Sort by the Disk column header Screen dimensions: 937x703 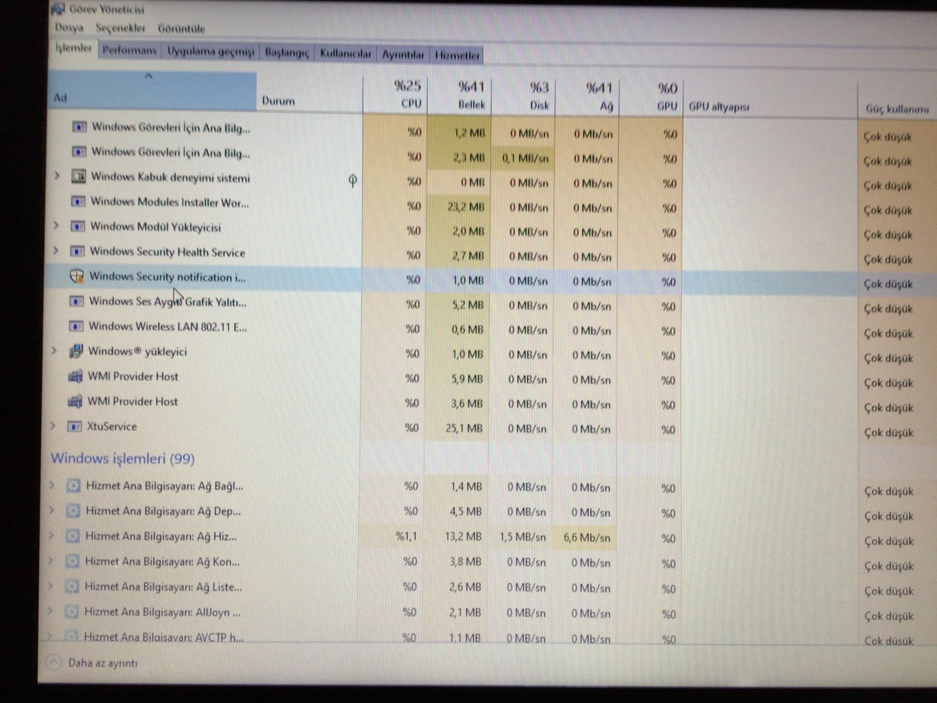pos(522,96)
